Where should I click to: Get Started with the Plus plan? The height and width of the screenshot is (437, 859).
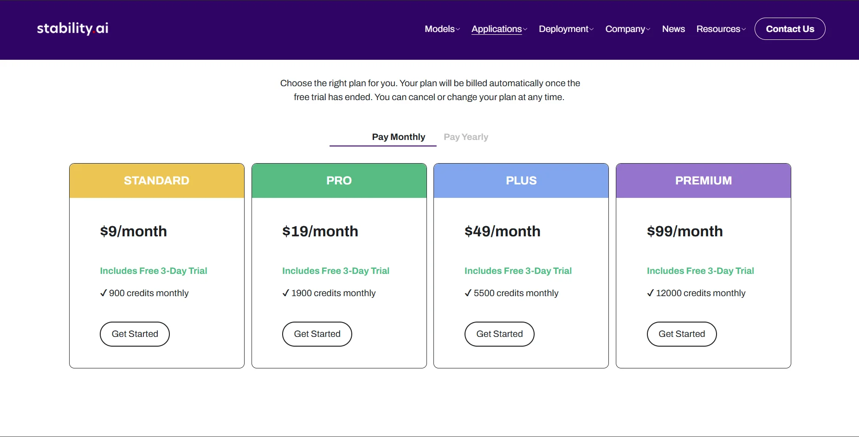[x=499, y=334]
